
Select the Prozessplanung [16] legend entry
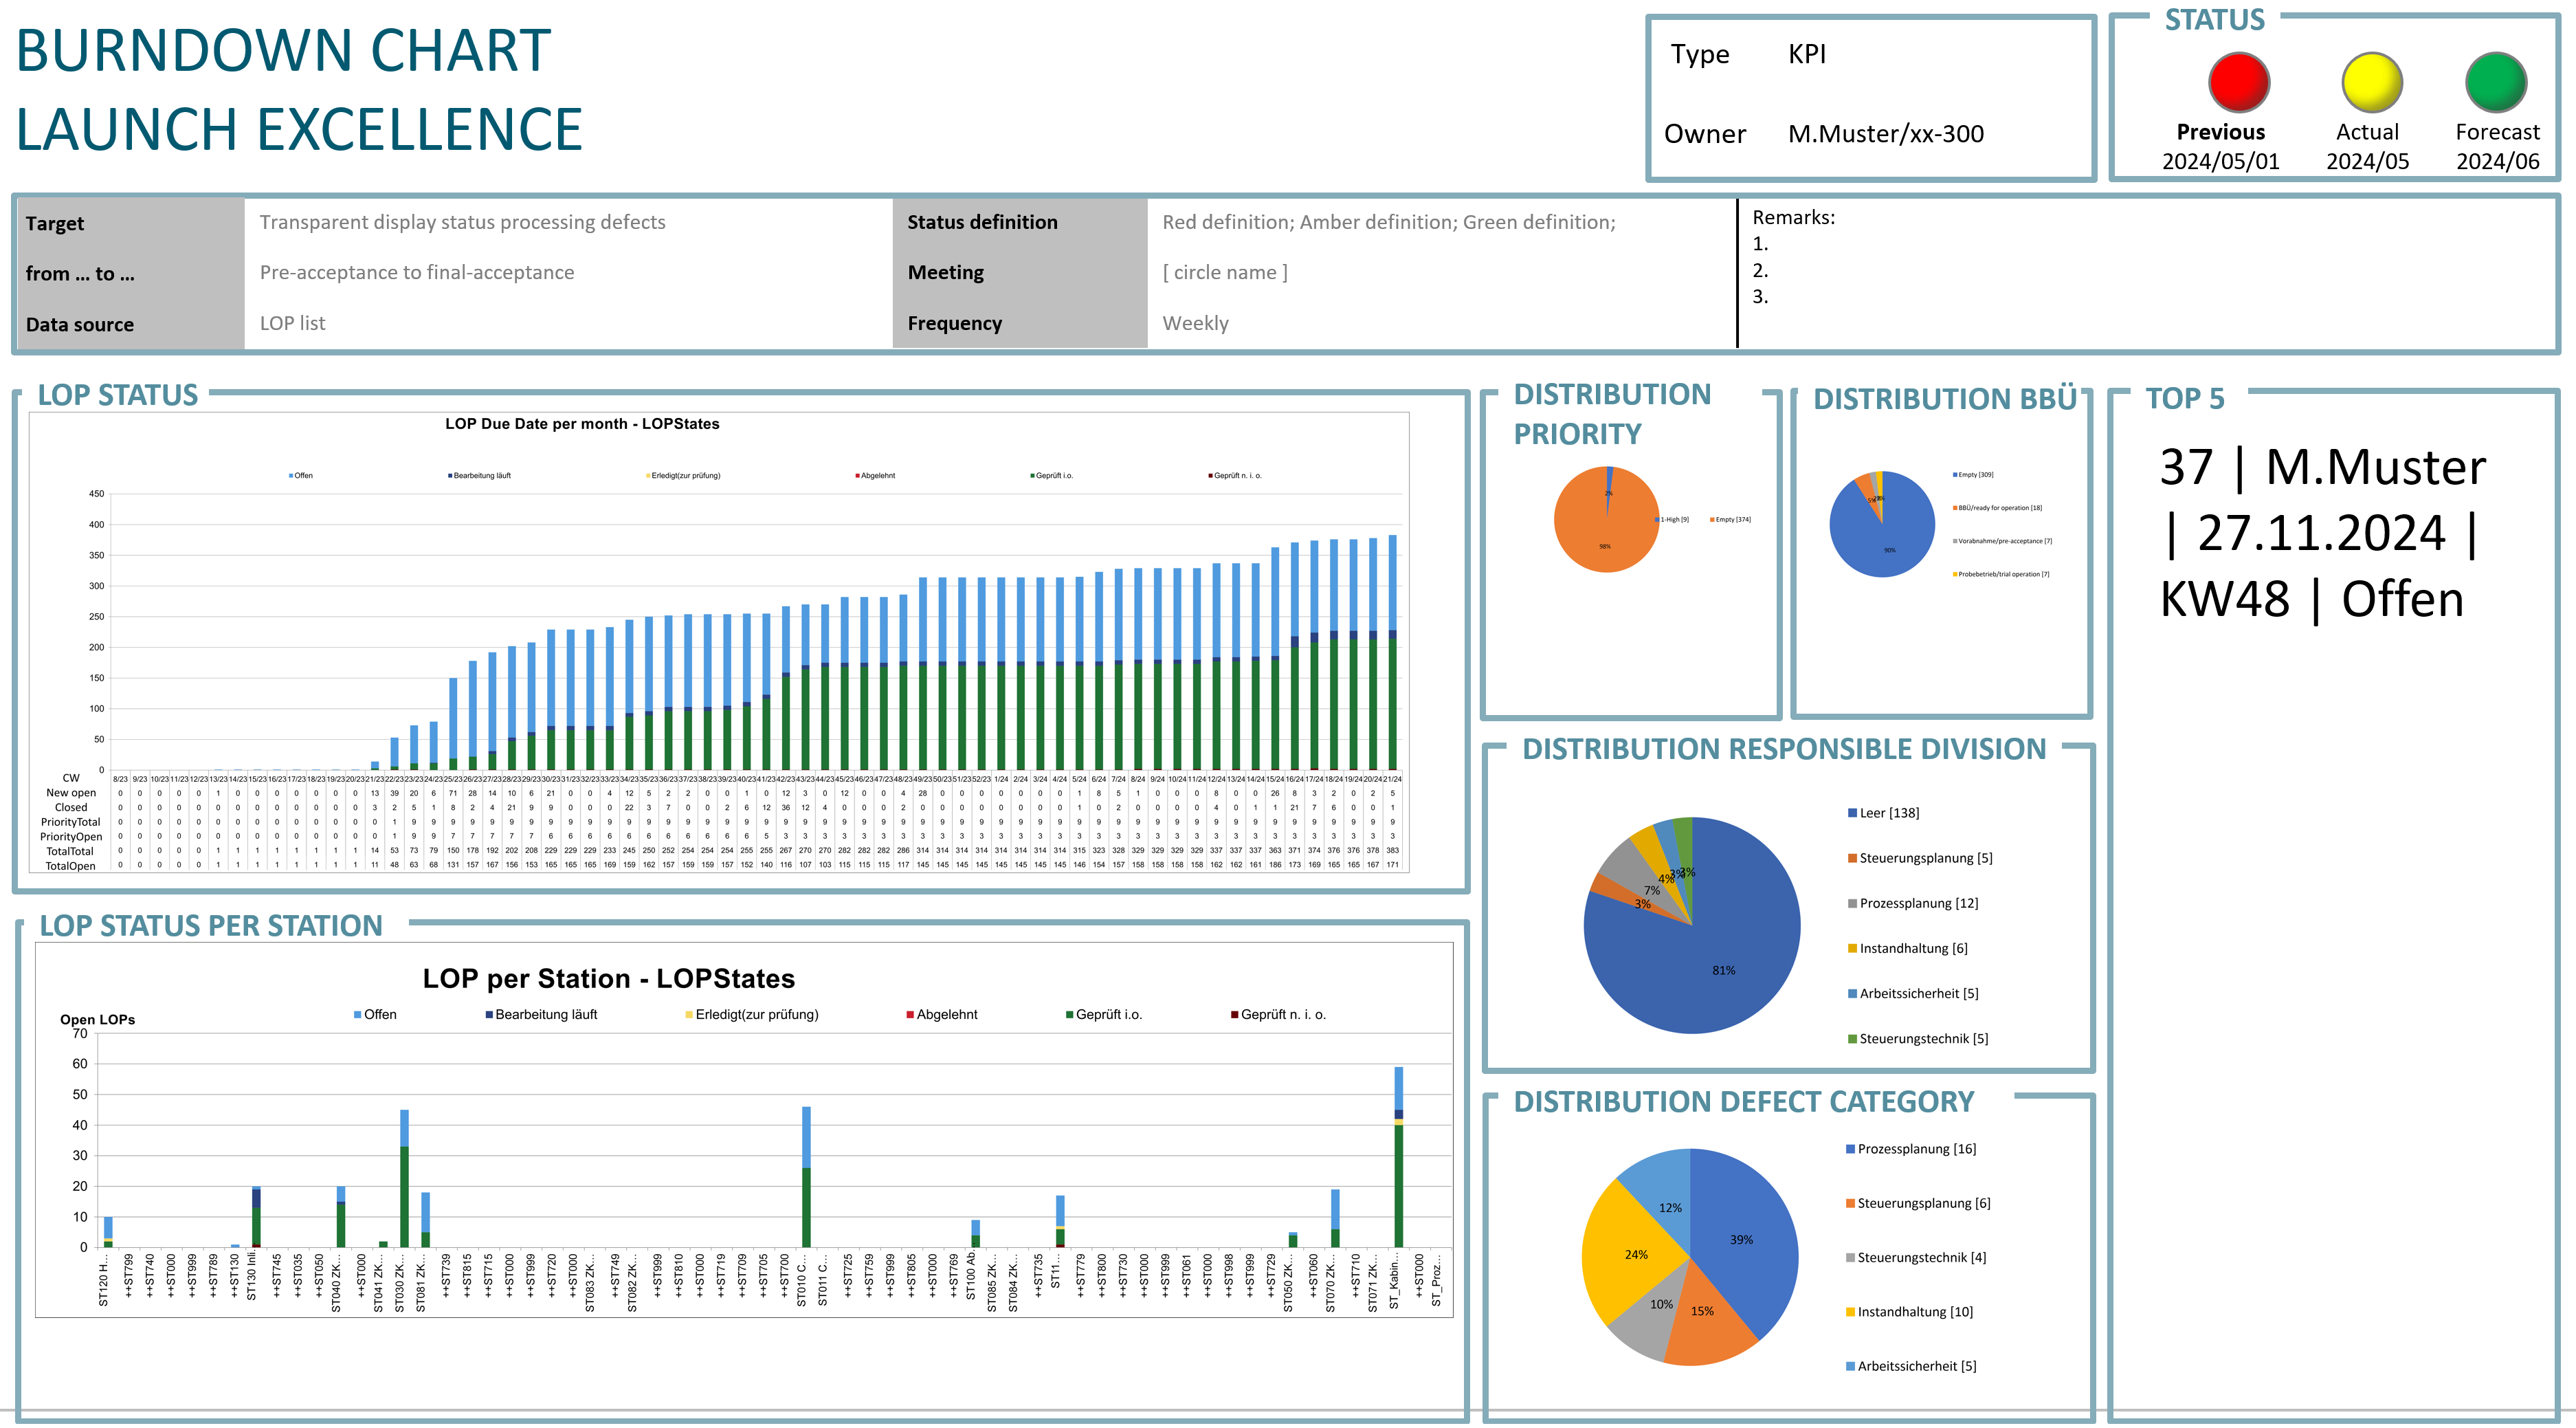click(x=1911, y=1149)
